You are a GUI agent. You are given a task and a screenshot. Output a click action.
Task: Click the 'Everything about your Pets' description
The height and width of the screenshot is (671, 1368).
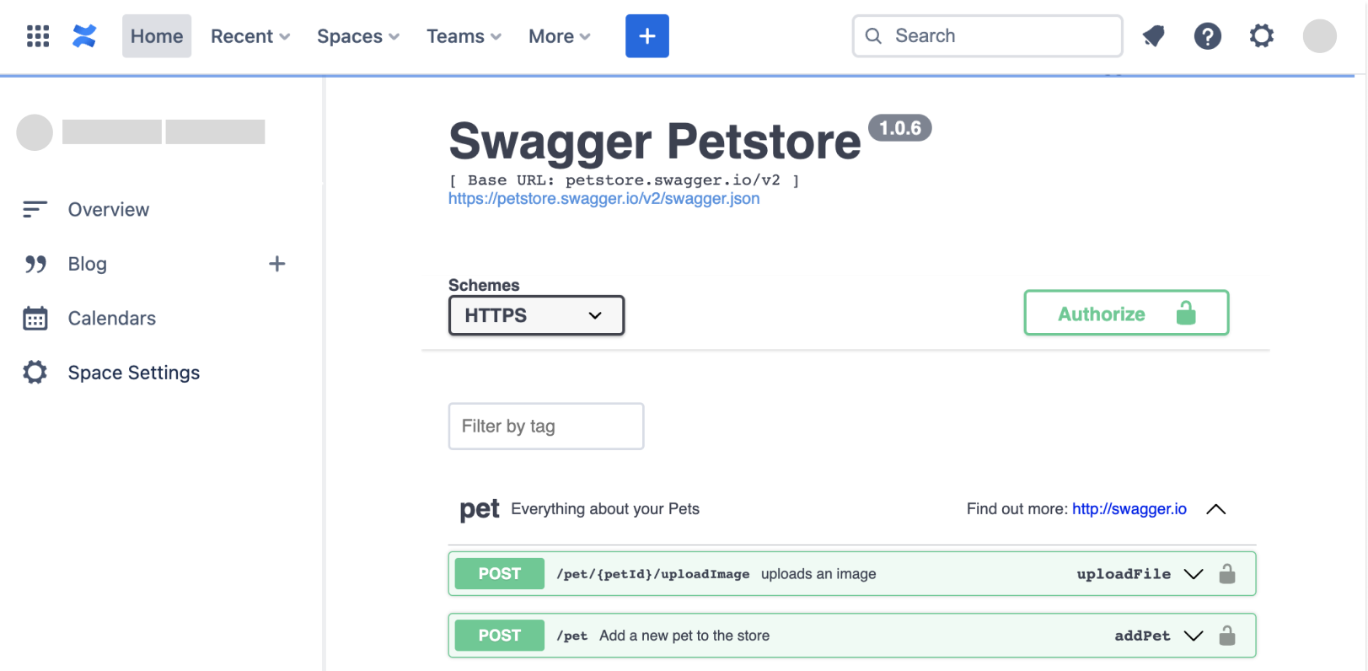(x=605, y=509)
